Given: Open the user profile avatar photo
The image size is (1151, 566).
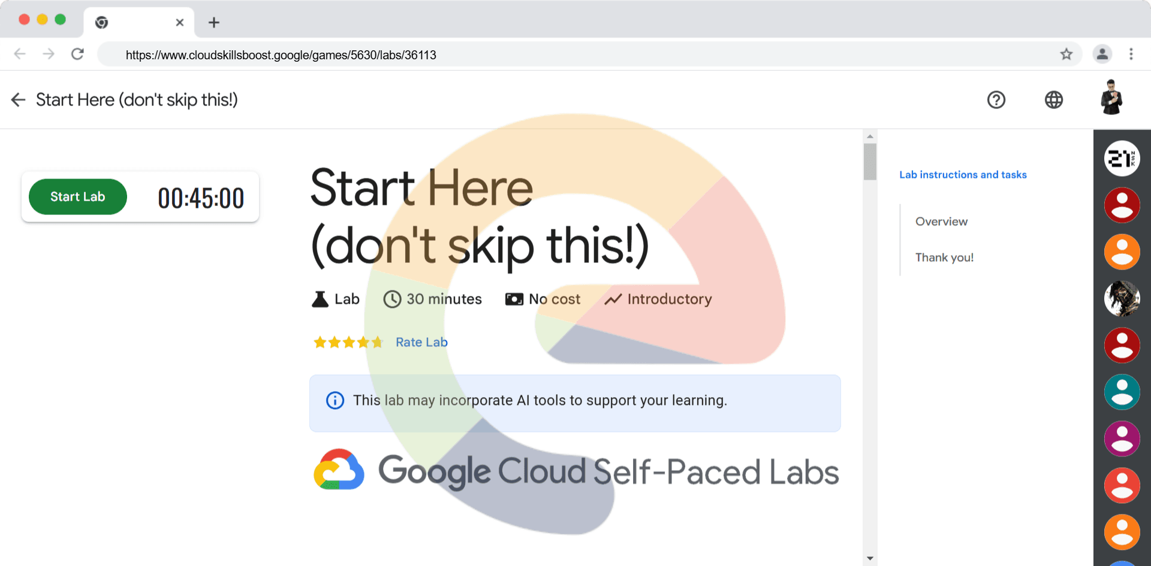Looking at the screenshot, I should point(1111,98).
